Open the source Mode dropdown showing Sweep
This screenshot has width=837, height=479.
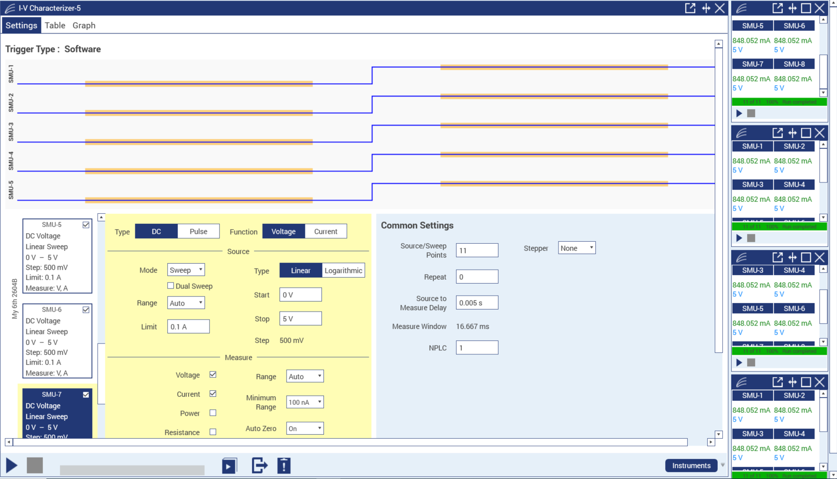coord(186,270)
